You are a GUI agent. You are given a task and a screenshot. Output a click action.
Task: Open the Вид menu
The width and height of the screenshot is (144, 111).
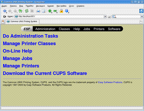tap(21, 6)
